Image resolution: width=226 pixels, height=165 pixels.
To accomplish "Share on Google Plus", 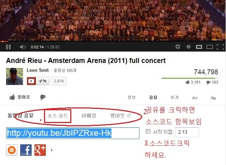I will point(40,150).
